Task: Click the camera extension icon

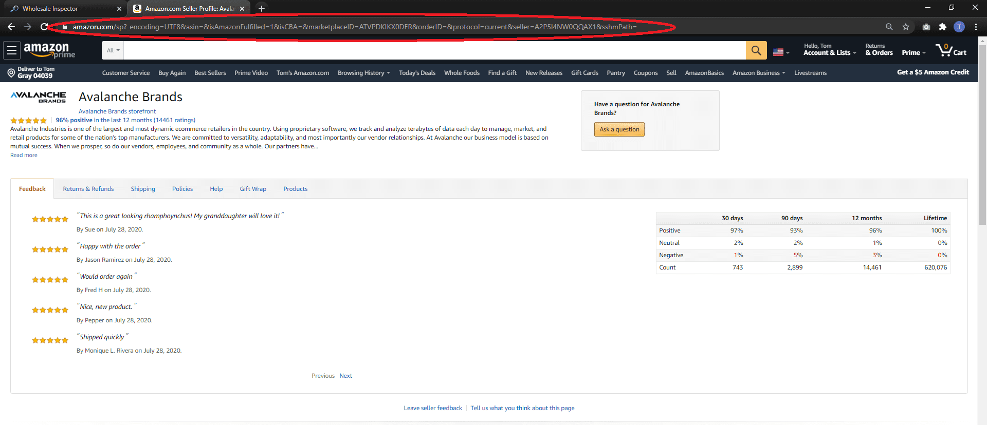Action: [x=926, y=27]
